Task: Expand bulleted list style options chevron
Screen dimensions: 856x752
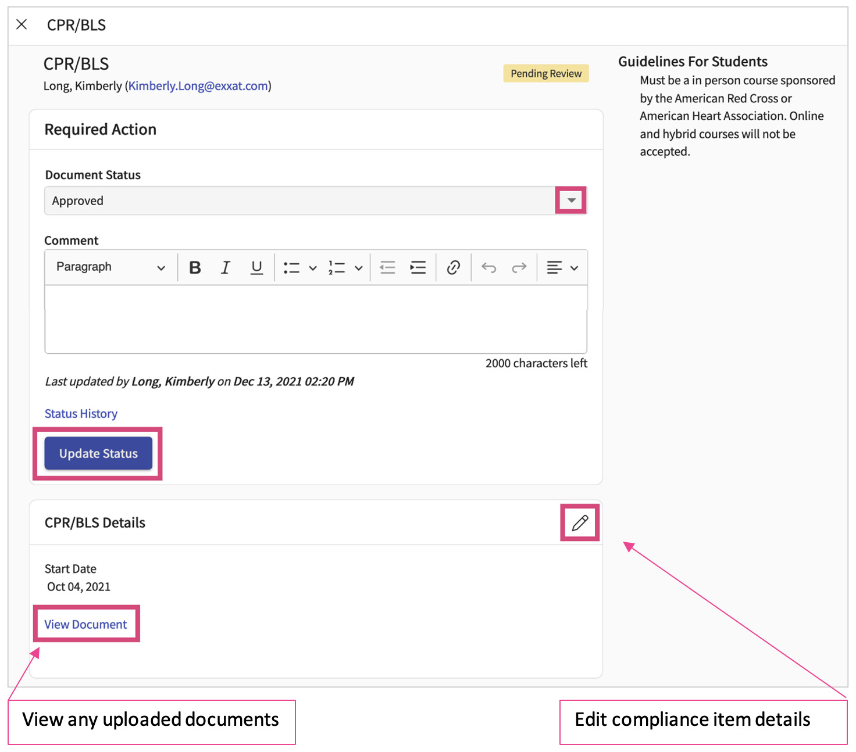Action: (313, 268)
